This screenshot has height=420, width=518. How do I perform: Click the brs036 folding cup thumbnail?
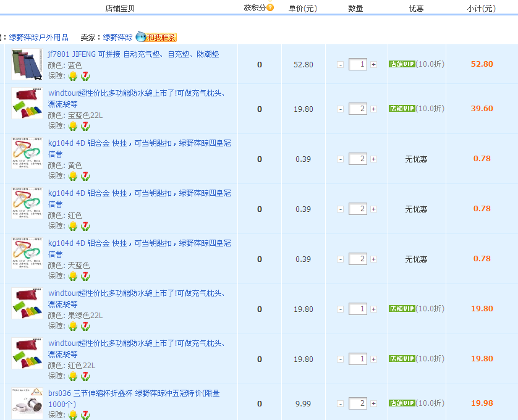click(x=27, y=403)
